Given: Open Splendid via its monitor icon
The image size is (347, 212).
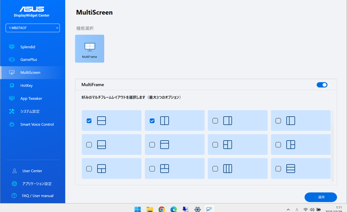Looking at the screenshot, I should (12, 46).
